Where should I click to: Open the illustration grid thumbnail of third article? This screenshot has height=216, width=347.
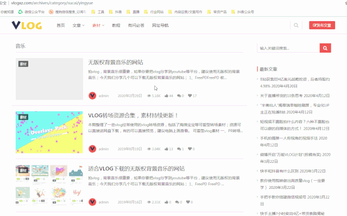coord(49,185)
